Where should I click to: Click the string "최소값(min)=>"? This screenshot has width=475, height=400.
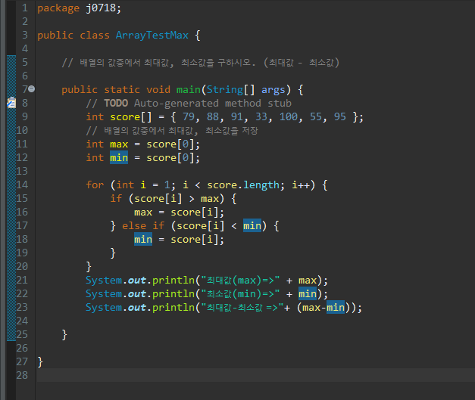[x=240, y=294]
